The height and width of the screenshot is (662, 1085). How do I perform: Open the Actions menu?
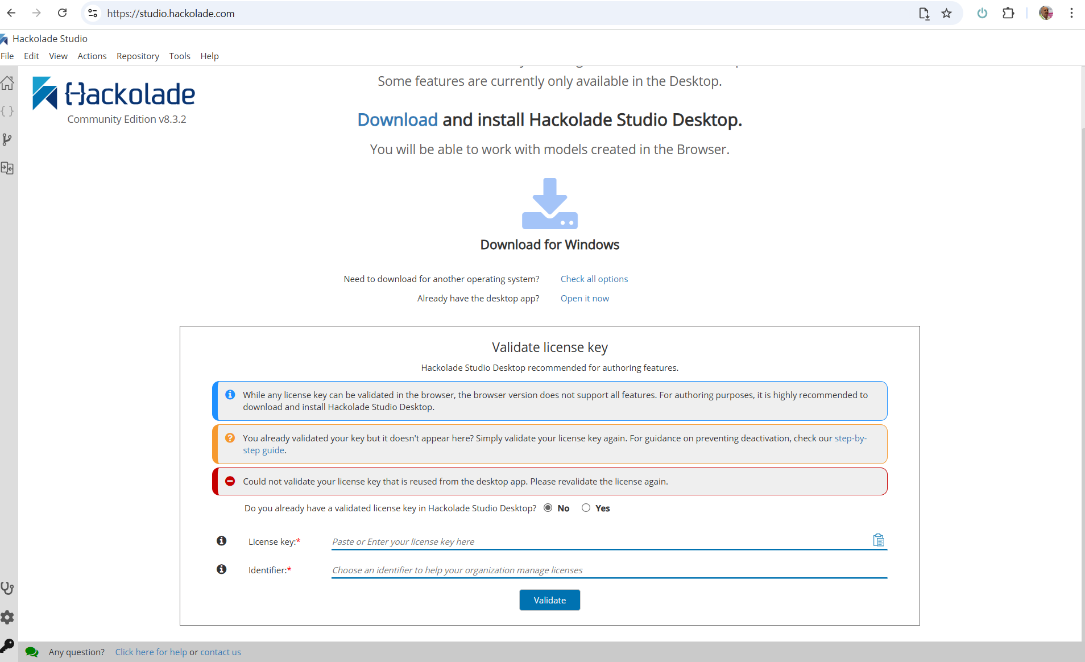pos(92,56)
